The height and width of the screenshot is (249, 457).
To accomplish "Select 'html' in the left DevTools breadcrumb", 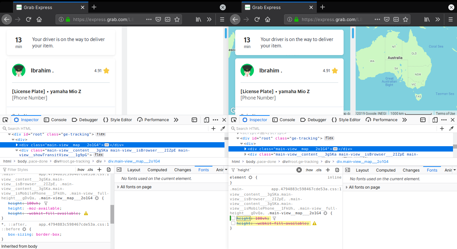I will pyautogui.click(x=7, y=162).
